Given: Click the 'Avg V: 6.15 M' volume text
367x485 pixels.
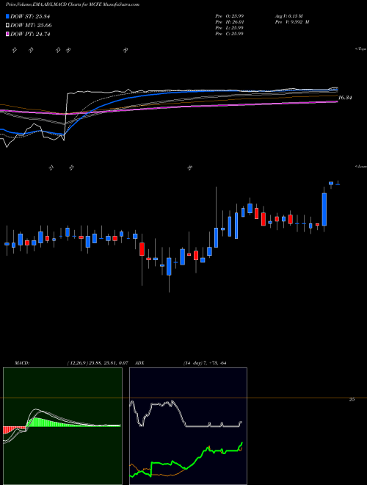Looking at the screenshot, I should coord(289,16).
